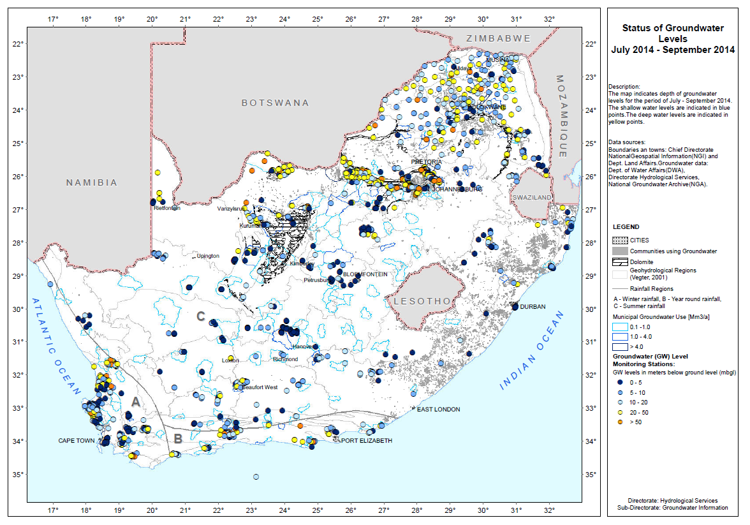Viewport: 750px width, 525px height.
Task: Select the light blue 10 - 20 legend dot
Action: (619, 403)
